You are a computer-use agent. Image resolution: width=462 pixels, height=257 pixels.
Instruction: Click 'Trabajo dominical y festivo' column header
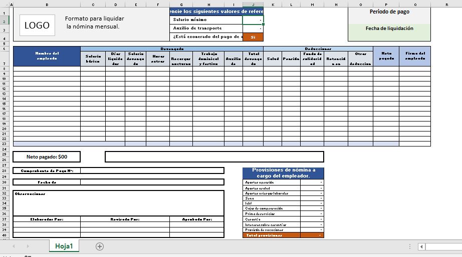tap(208, 59)
